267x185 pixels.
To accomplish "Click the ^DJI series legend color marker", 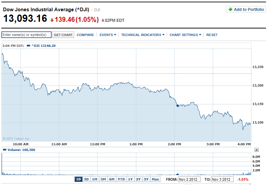I will point(28,46).
